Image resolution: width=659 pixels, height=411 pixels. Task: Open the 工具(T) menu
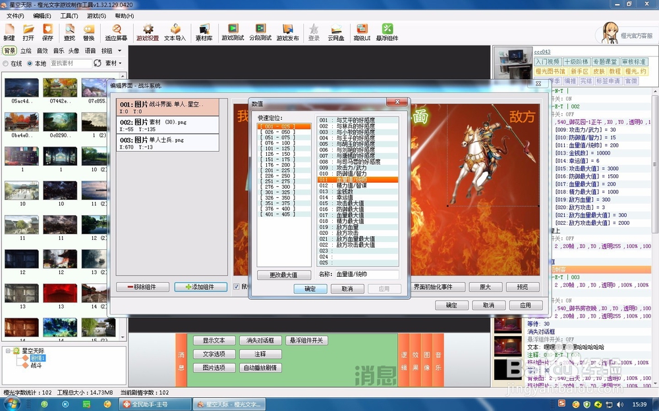[69, 16]
